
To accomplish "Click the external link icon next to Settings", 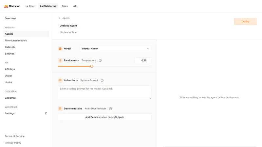I will point(46,113).
